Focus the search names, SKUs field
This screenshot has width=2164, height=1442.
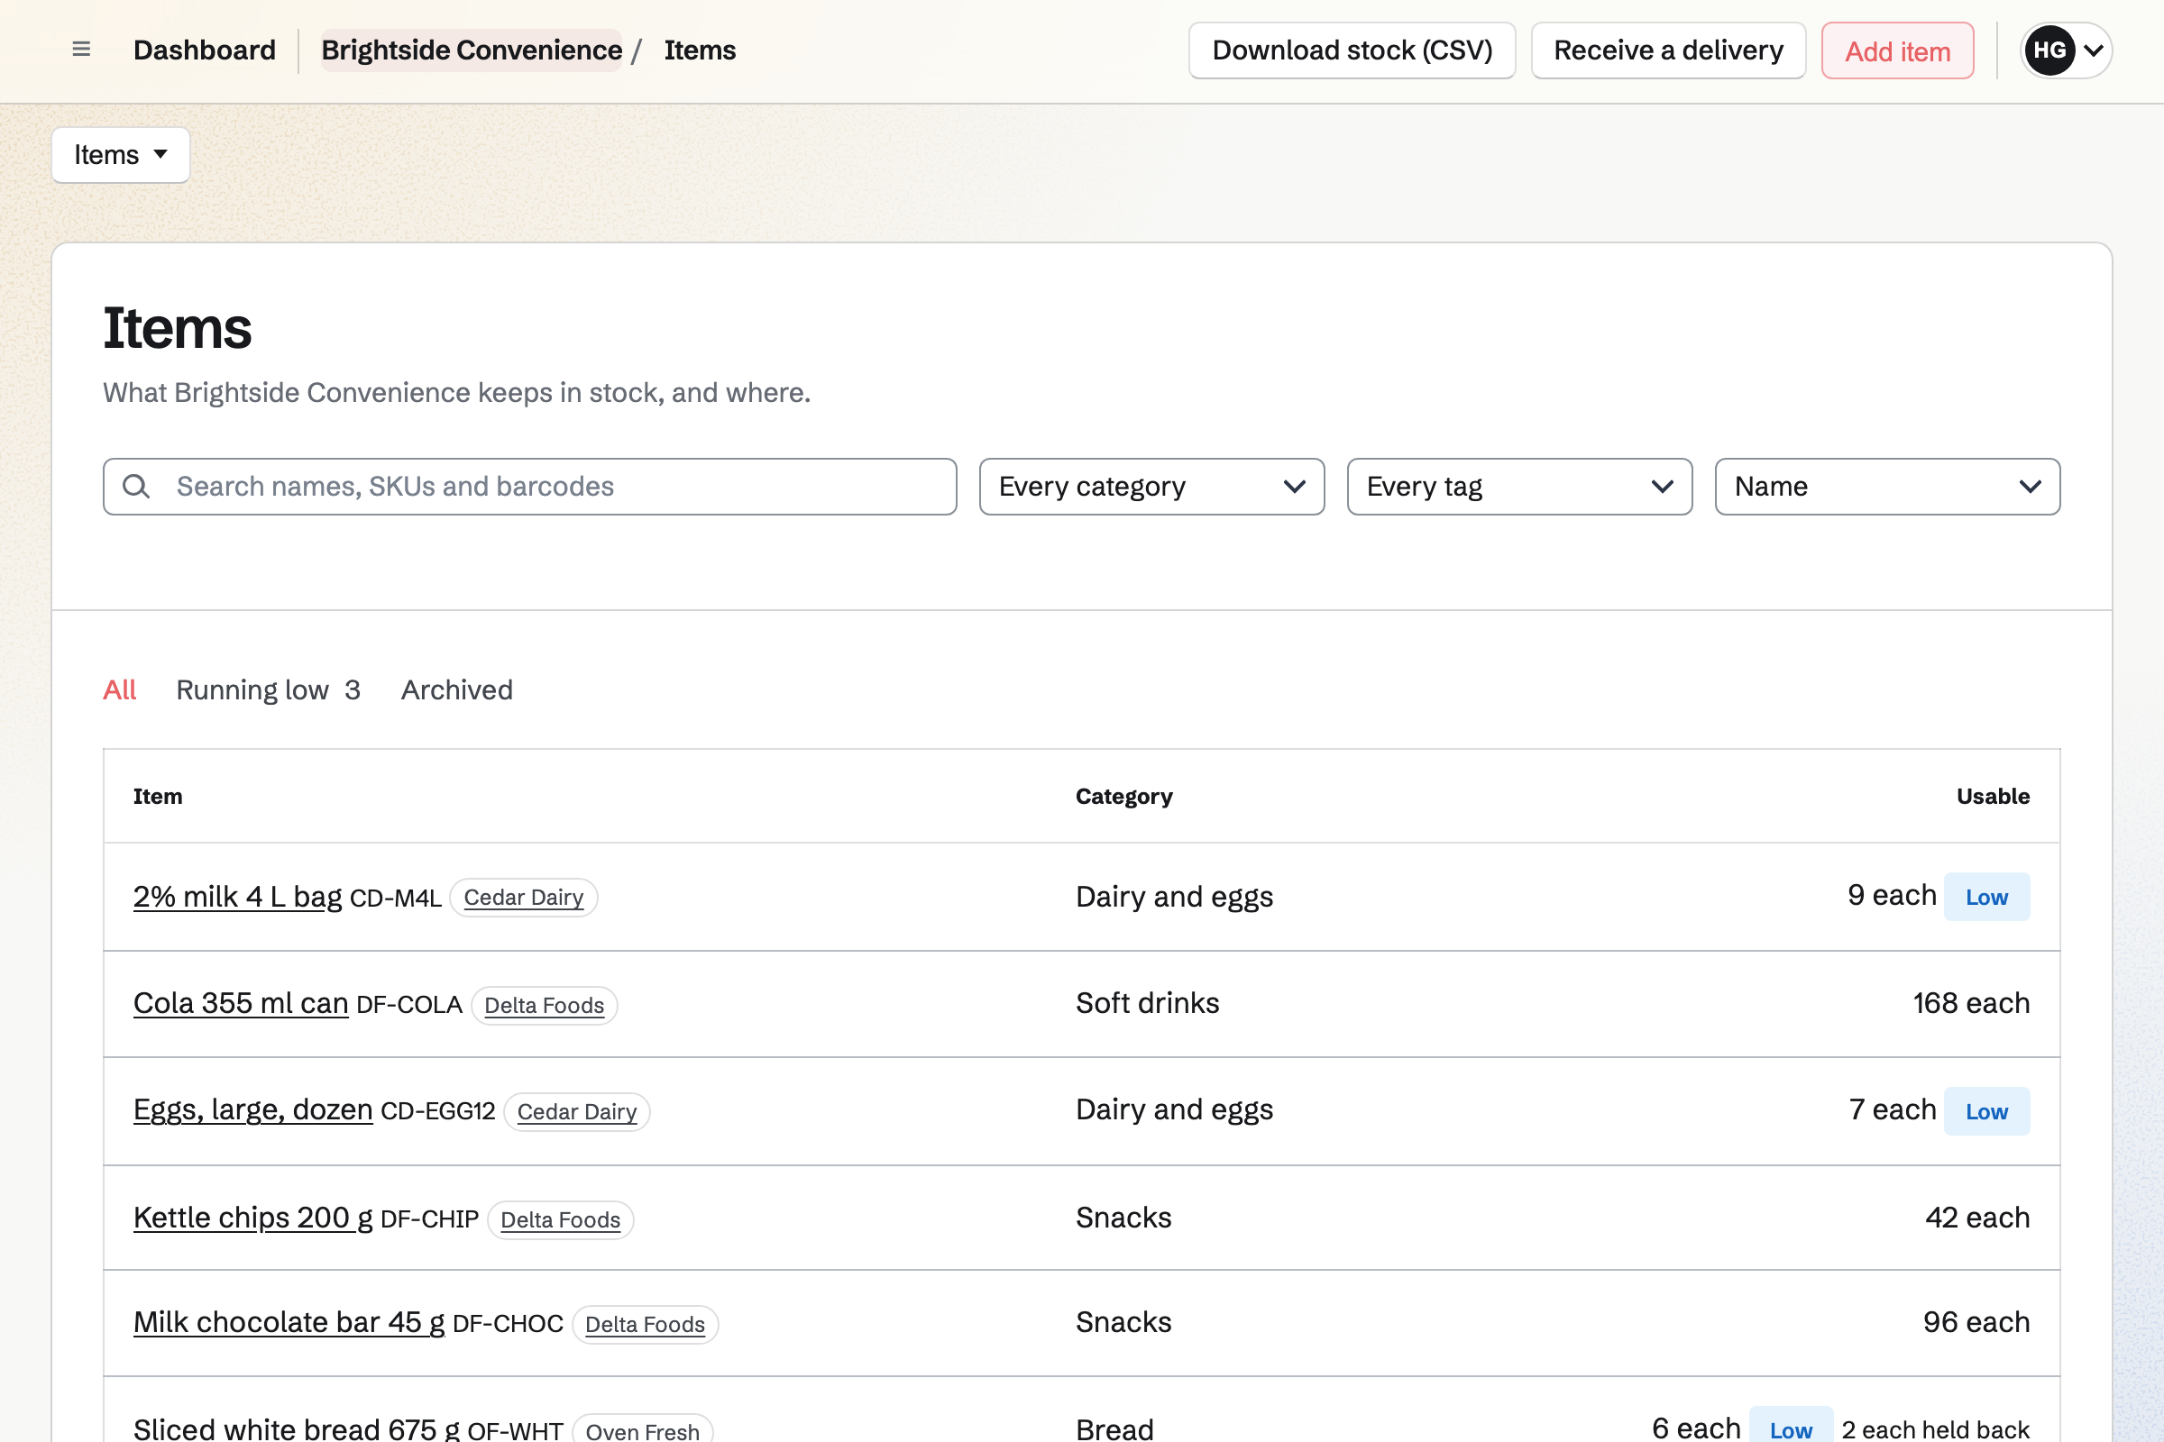coord(530,487)
